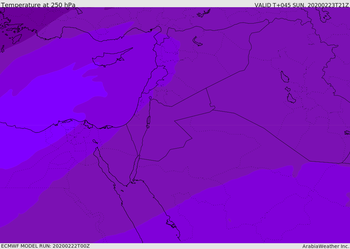Viewport: 350px width, 249px height.
Task: Click the Sea of Galilee lake
Action: click(x=150, y=98)
